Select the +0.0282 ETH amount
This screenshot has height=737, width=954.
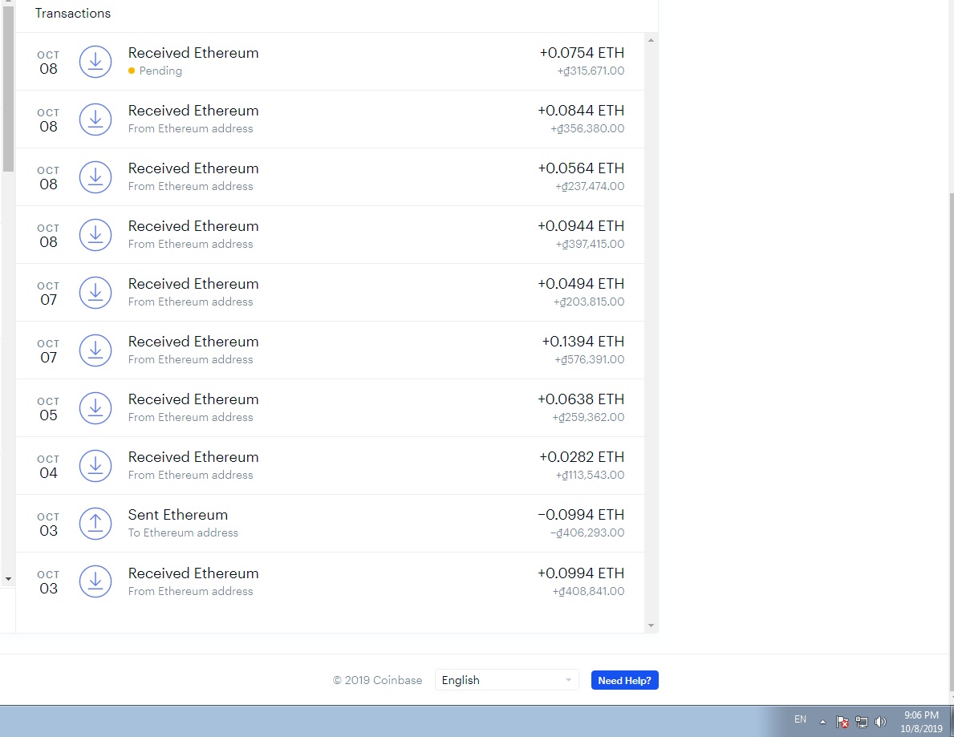point(582,457)
